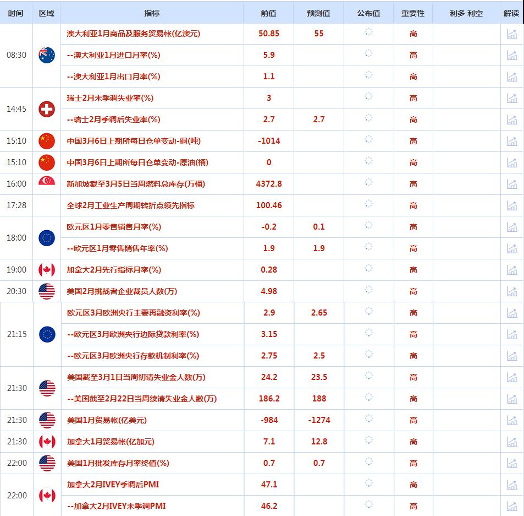
Task: Click the Canada flag at 19:00
Action: [47, 270]
